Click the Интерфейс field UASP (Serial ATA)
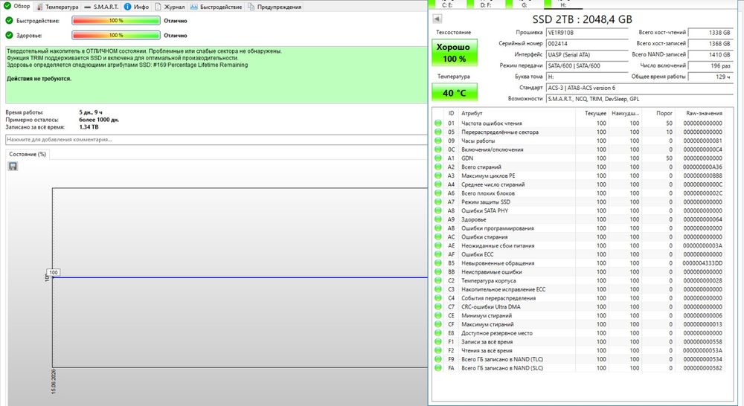Screen dimensions: 744x406 tap(587, 54)
